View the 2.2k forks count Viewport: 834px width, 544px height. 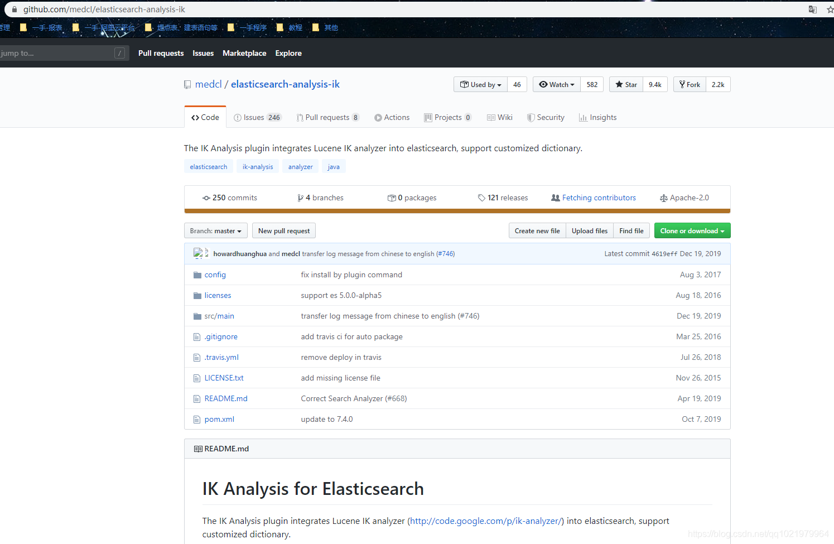718,84
